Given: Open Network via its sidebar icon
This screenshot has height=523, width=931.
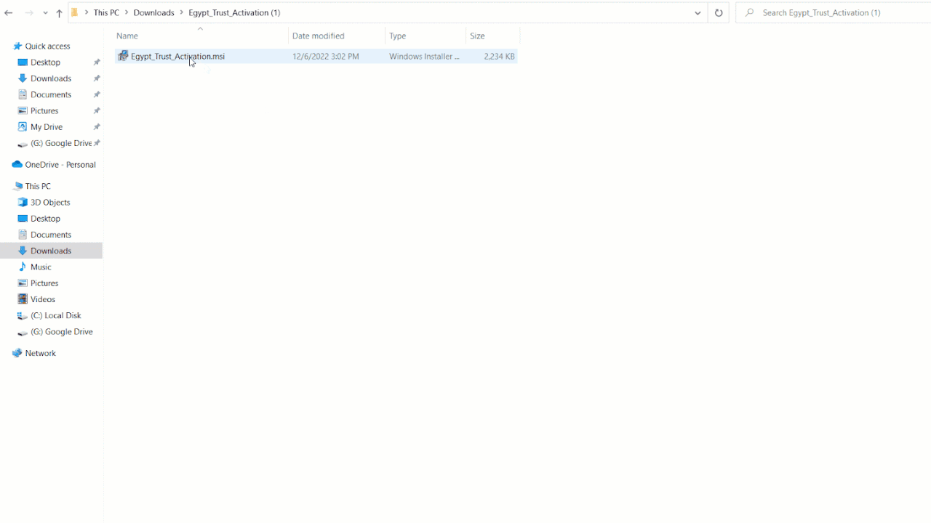Looking at the screenshot, I should [x=17, y=353].
